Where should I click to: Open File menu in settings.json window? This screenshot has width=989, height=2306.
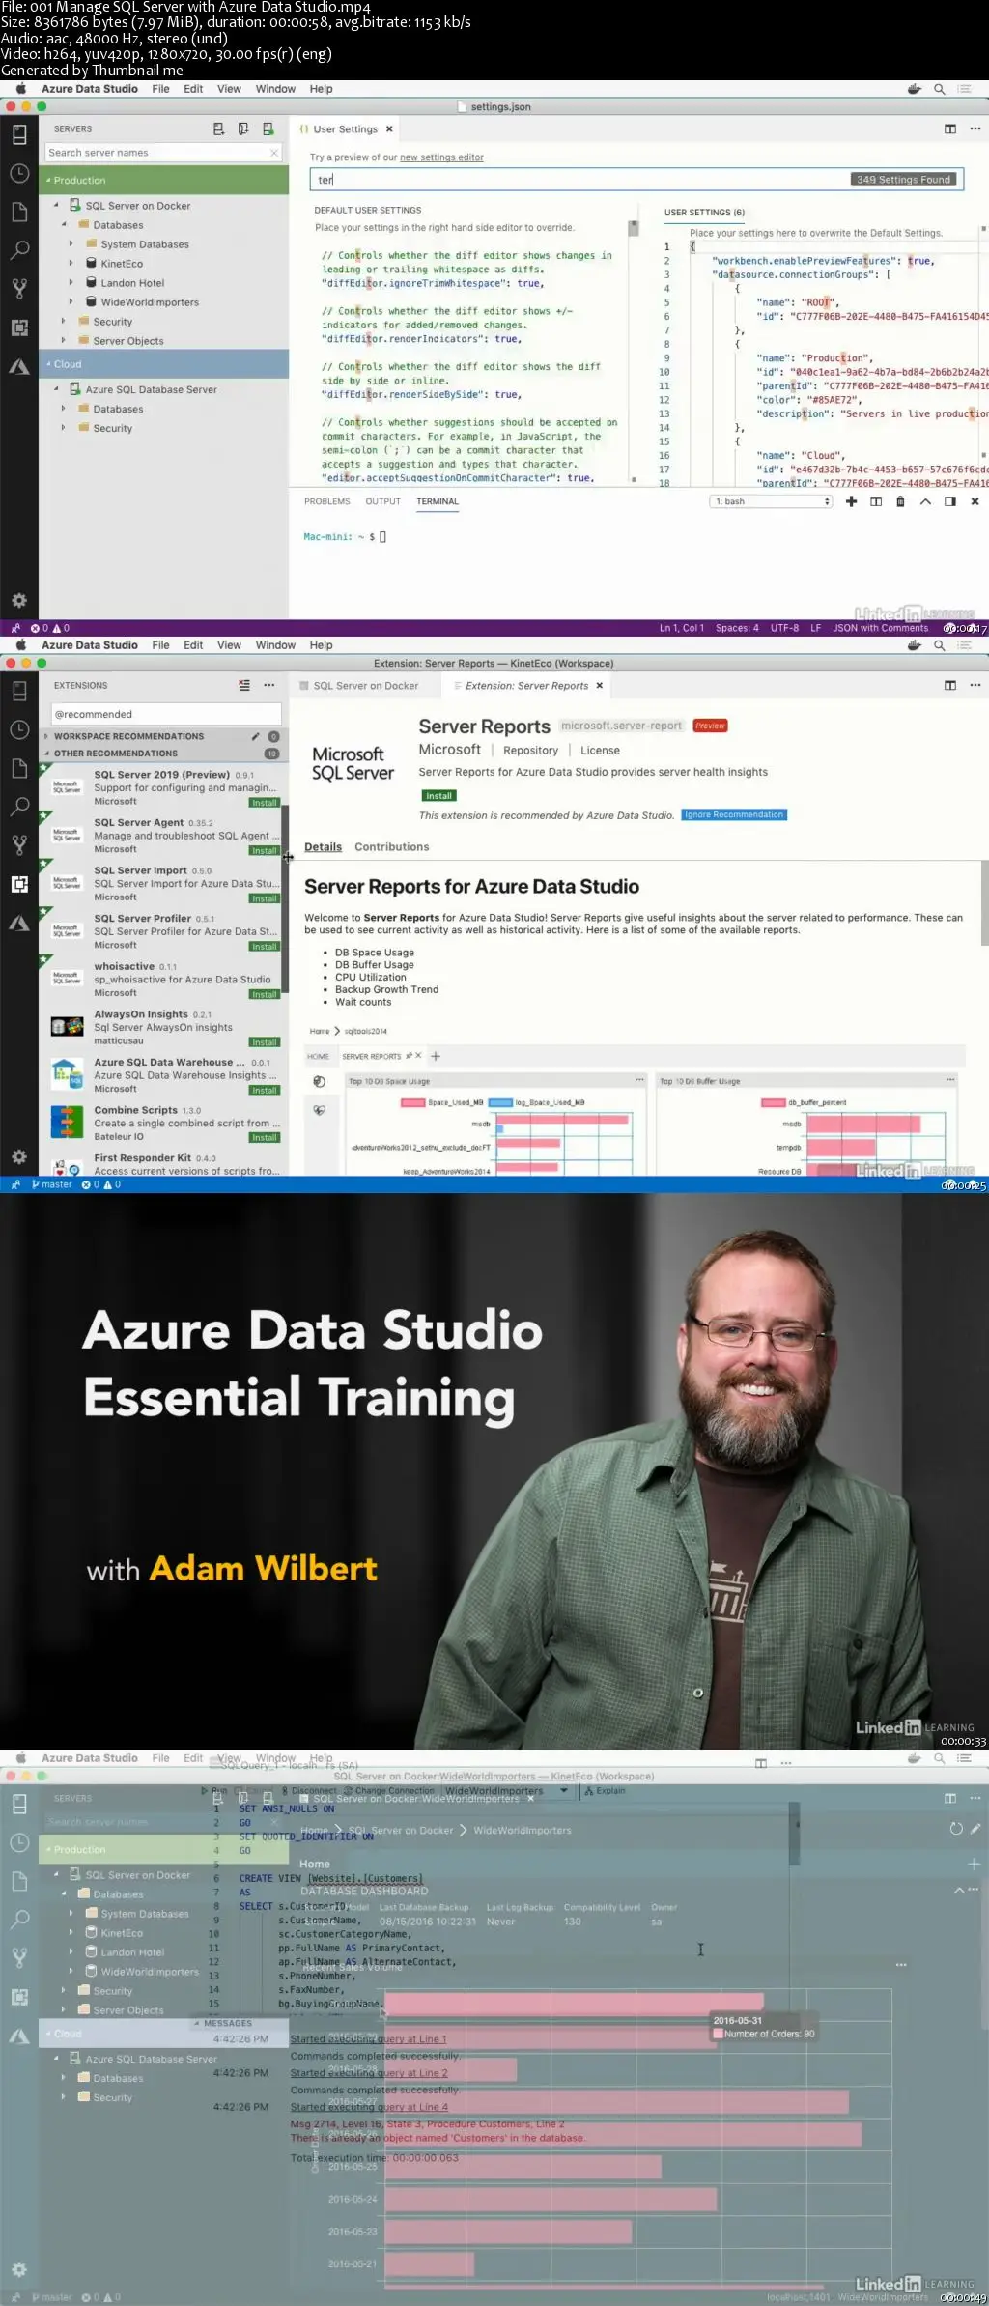coord(160,89)
